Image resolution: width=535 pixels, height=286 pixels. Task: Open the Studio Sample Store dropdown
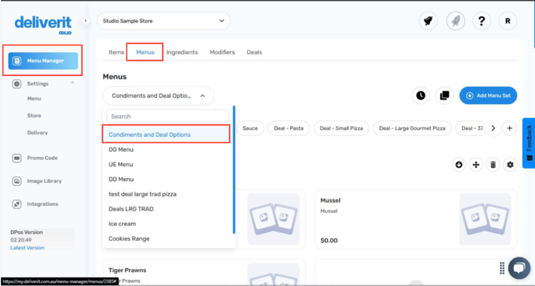(163, 21)
